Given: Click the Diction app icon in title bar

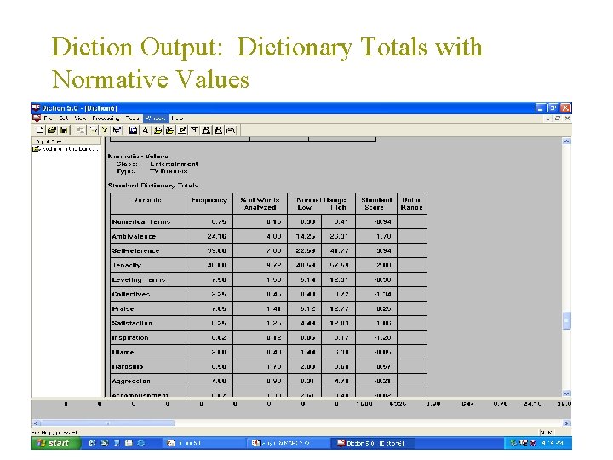Looking at the screenshot, I should (36, 108).
